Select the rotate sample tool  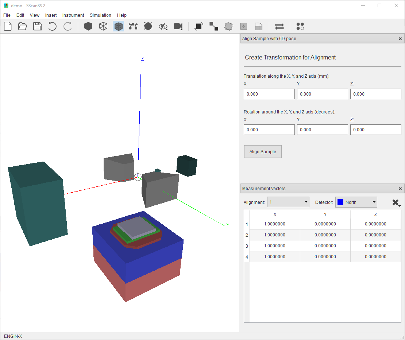pos(199,26)
